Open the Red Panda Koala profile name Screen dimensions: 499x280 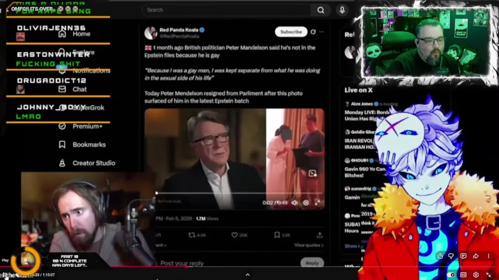179,30
